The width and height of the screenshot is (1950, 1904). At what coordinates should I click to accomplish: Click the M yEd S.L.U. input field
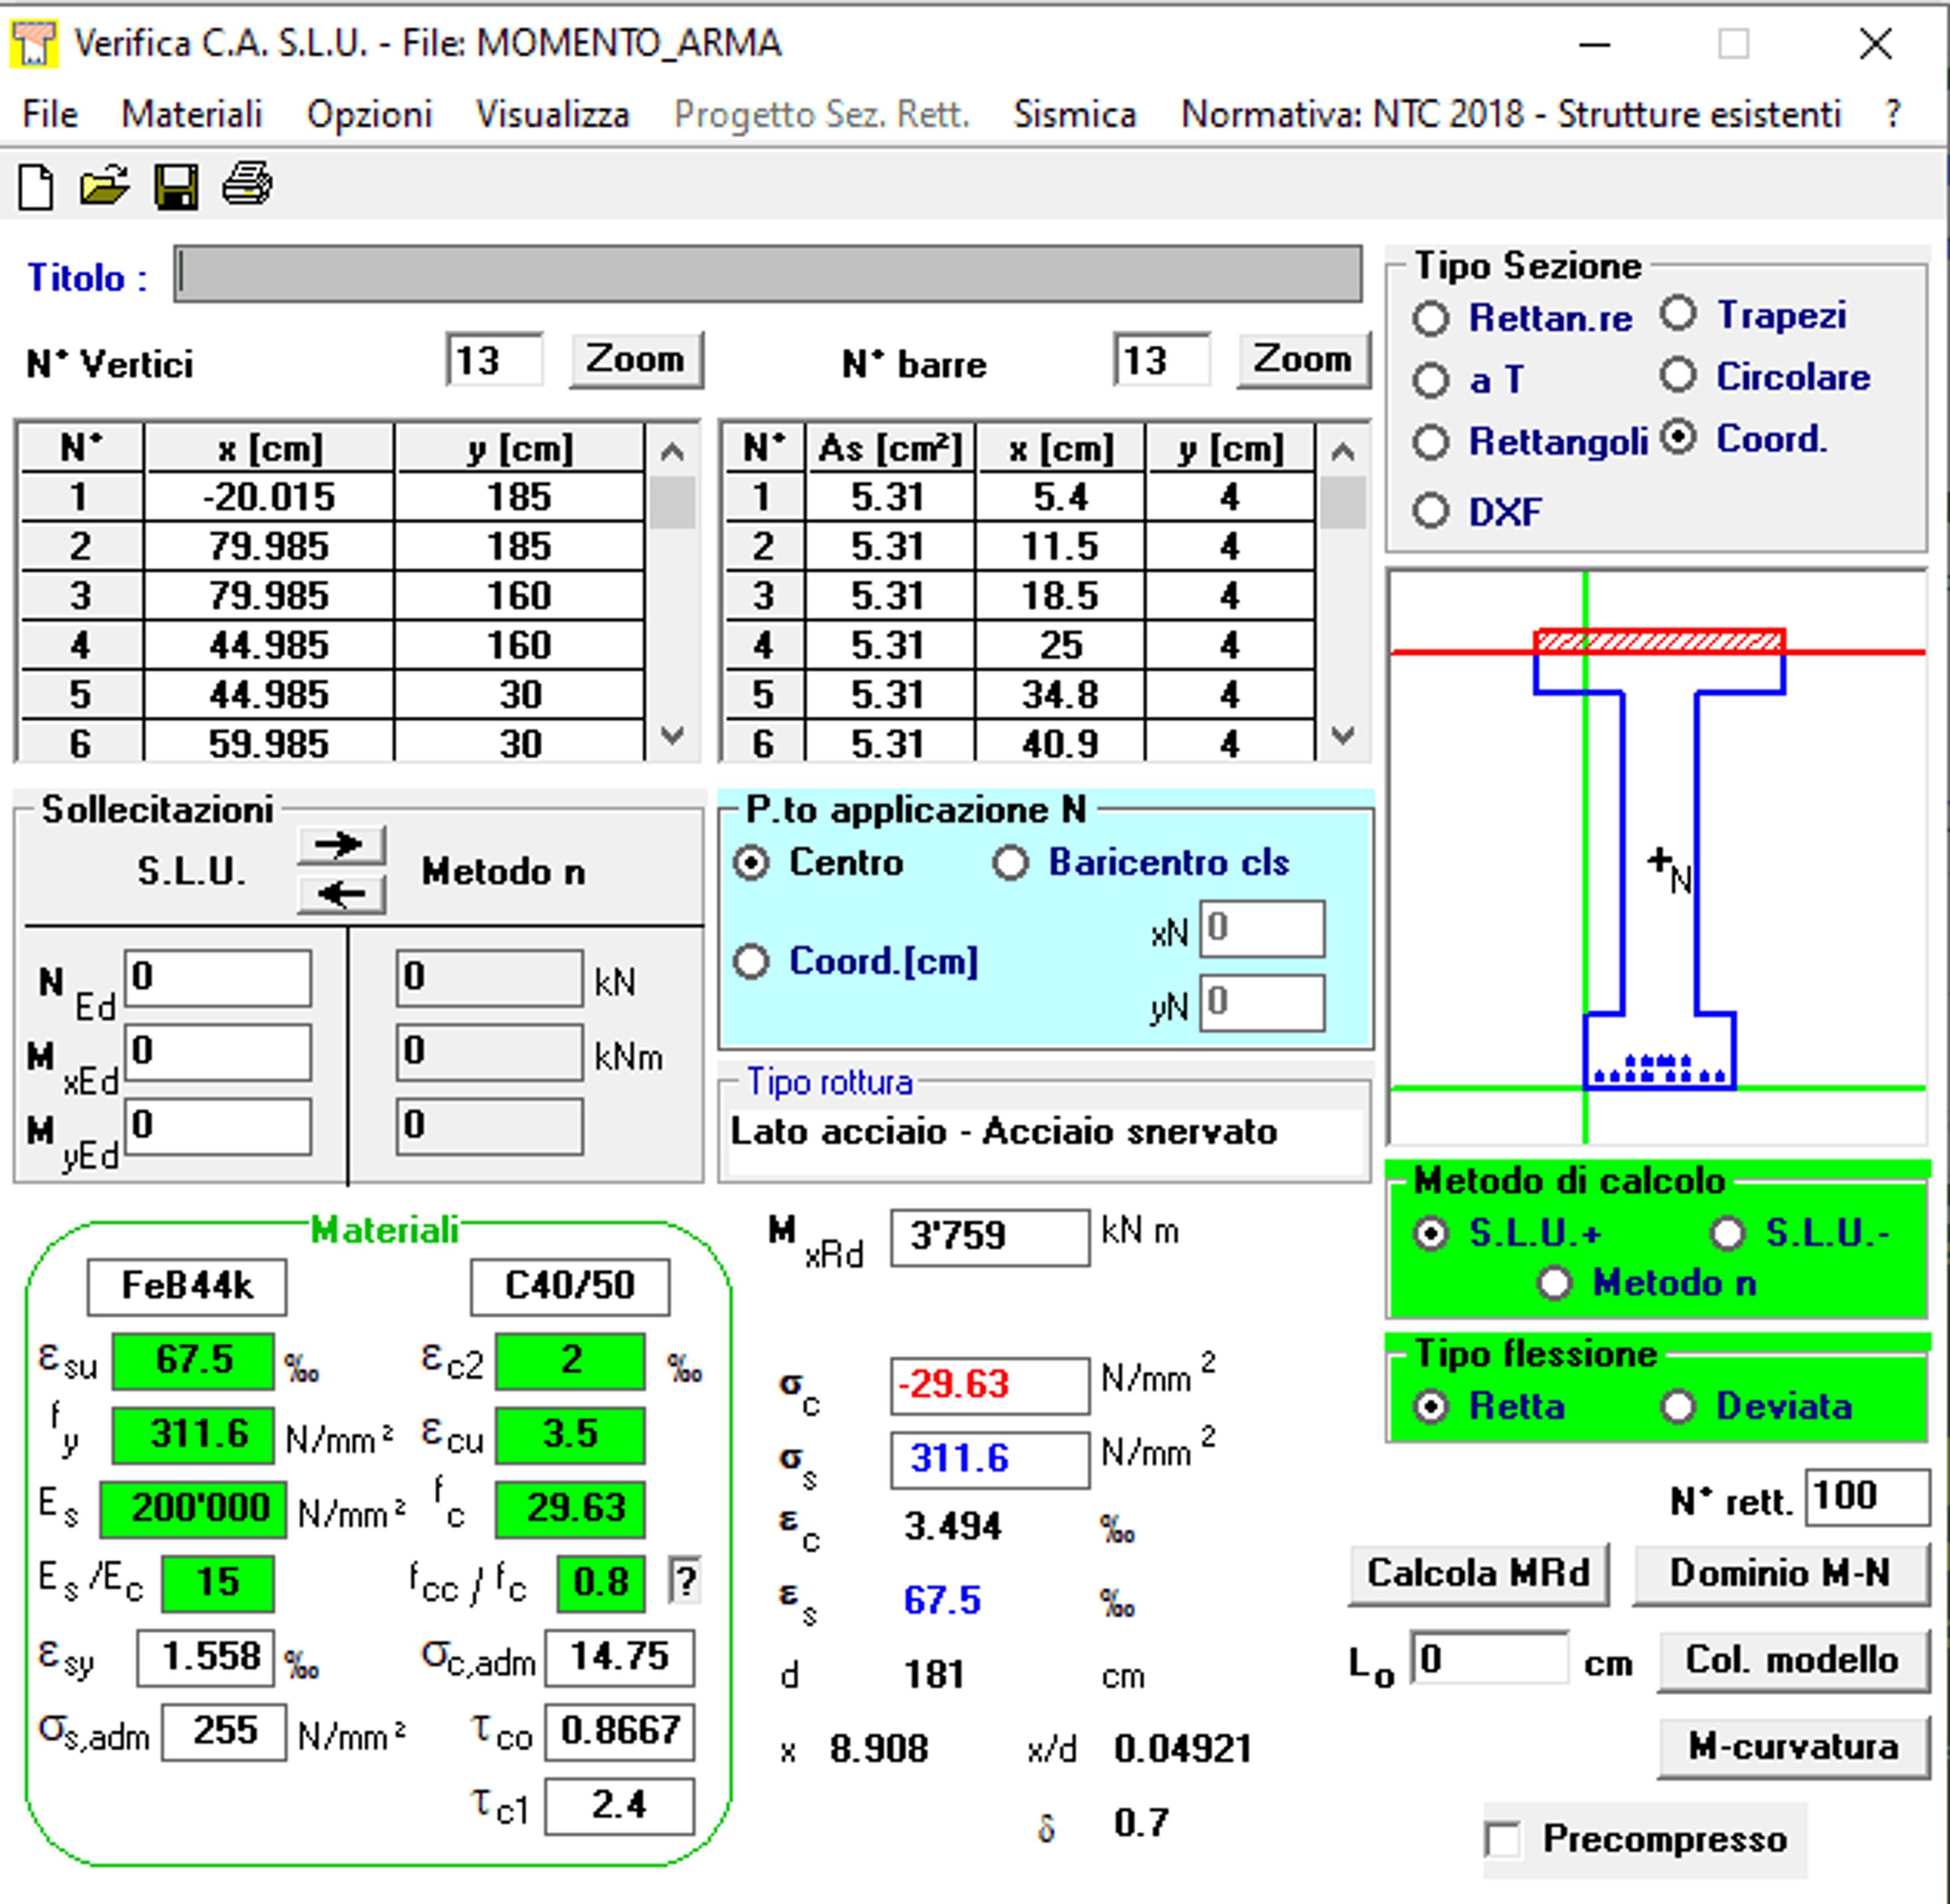click(217, 1127)
